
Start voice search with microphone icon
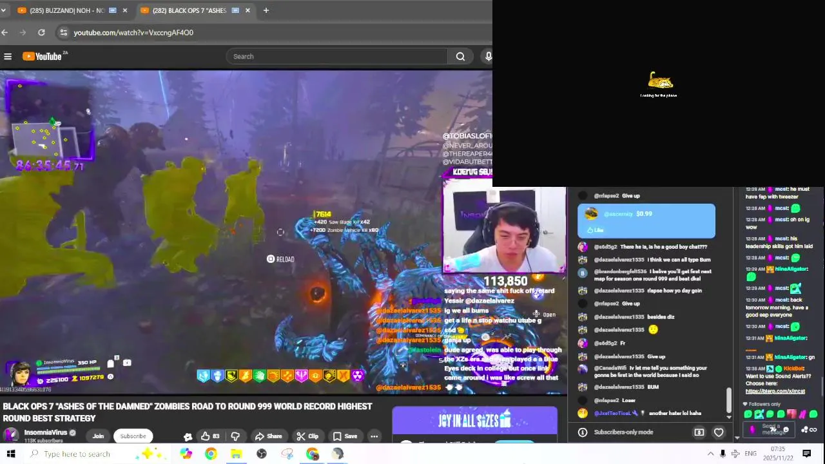tap(488, 57)
